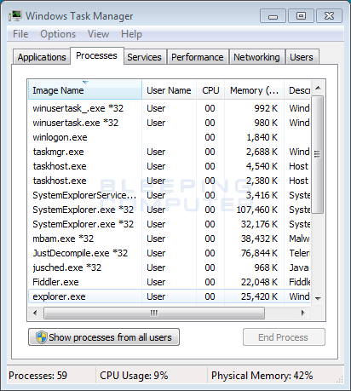Select the jusched.exe *32 process
This screenshot has height=391, width=351.
[x=170, y=267]
